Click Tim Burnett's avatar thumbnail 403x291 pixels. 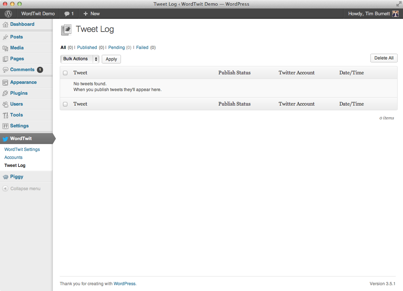395,14
